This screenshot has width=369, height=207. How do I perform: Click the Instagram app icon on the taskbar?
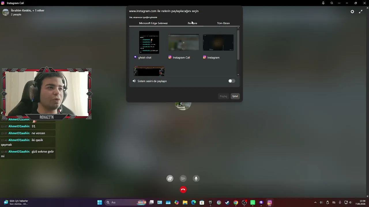(x=270, y=202)
